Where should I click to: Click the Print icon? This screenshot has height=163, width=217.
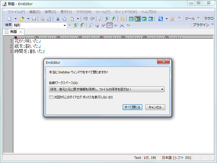tap(42, 19)
